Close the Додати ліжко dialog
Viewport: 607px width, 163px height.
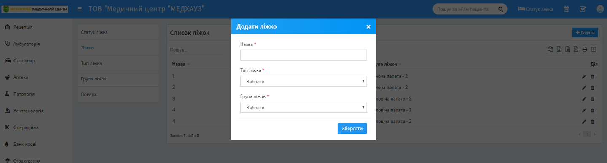click(x=368, y=27)
